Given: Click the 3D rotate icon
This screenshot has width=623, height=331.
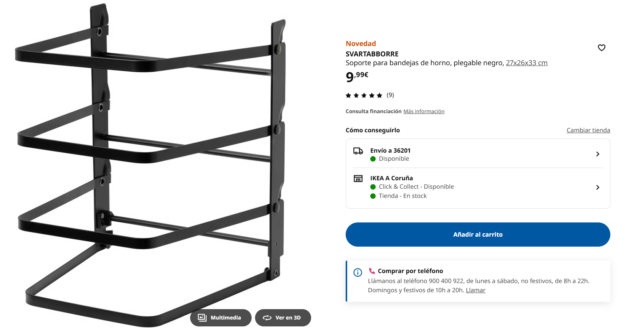Looking at the screenshot, I should (x=267, y=318).
